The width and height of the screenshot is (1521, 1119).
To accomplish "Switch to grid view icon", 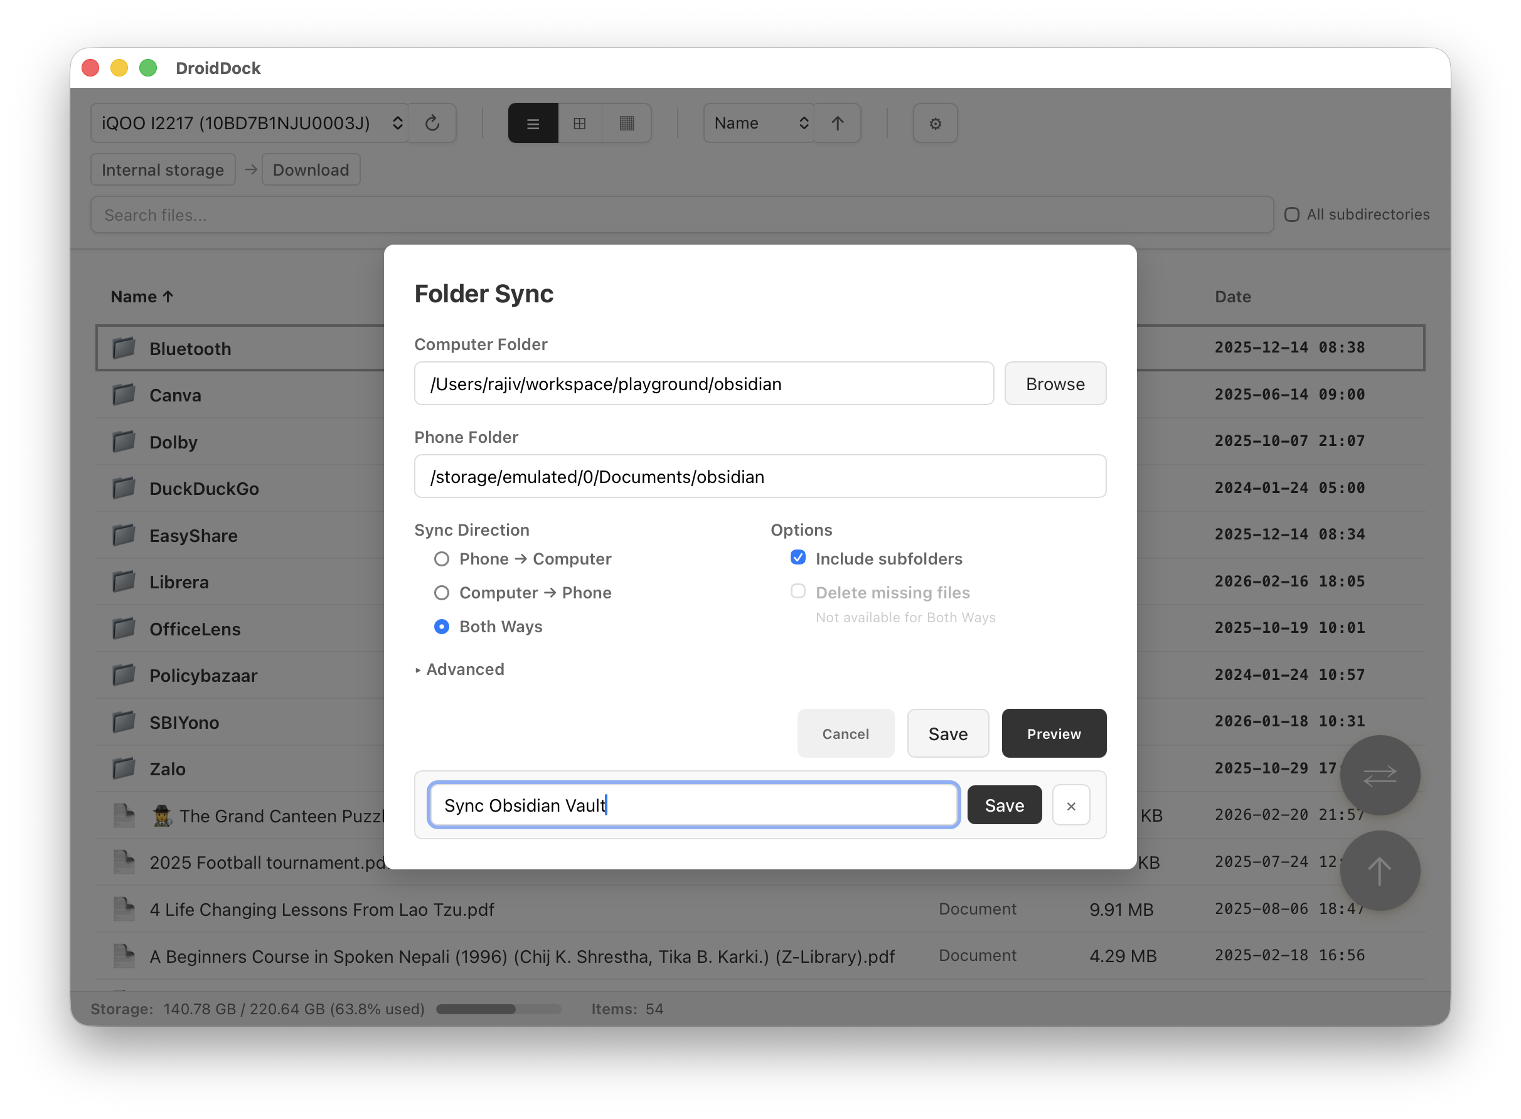I will coord(580,124).
